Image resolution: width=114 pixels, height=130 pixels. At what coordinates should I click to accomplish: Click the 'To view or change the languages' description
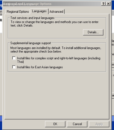coord(55,24)
